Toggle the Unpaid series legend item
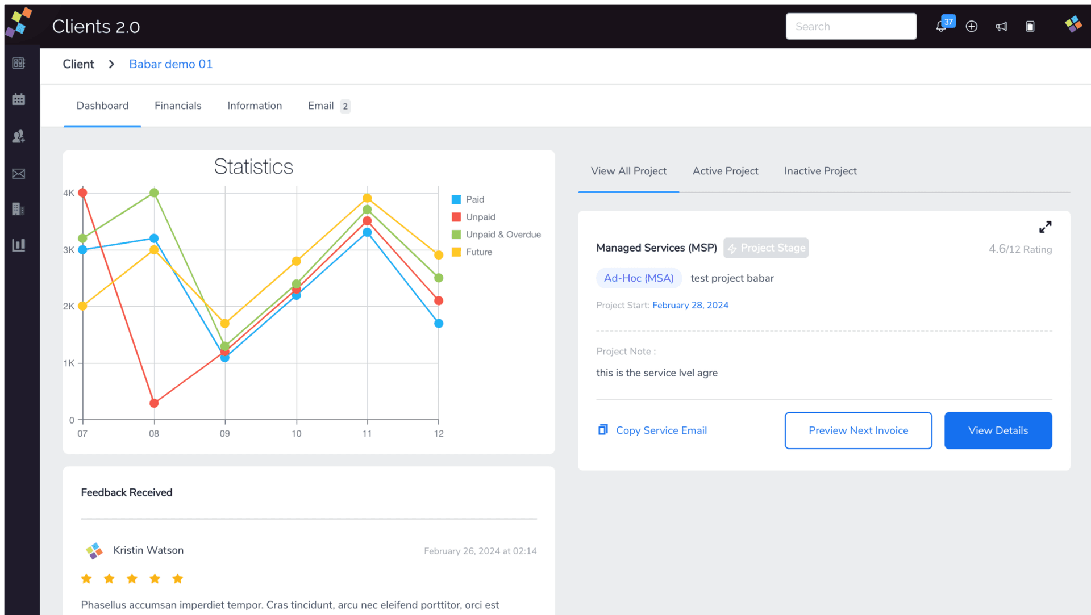The width and height of the screenshot is (1091, 615). point(480,217)
